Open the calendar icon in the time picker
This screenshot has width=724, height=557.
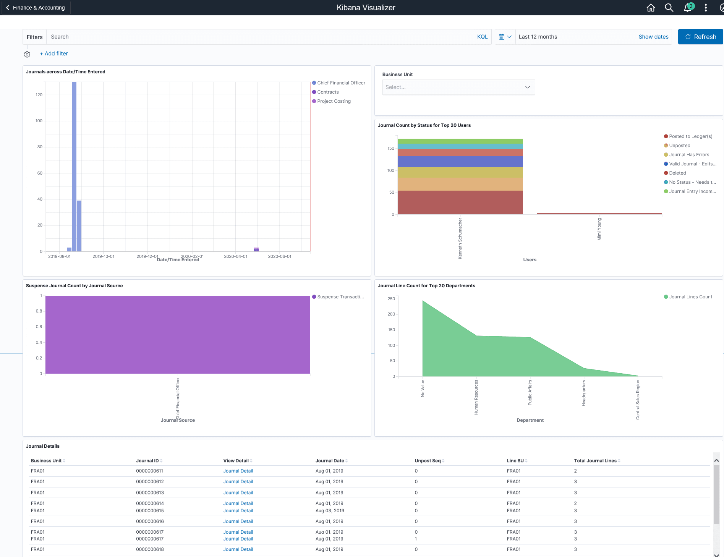502,37
